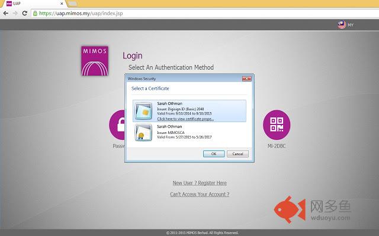Click the smart card certificate icon

click(x=143, y=111)
